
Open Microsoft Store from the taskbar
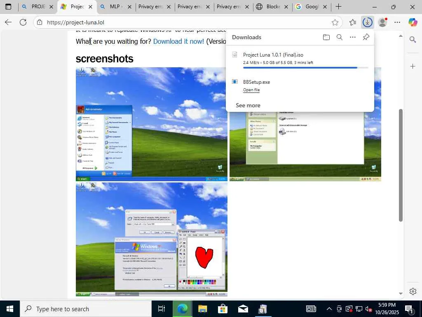tap(223, 309)
